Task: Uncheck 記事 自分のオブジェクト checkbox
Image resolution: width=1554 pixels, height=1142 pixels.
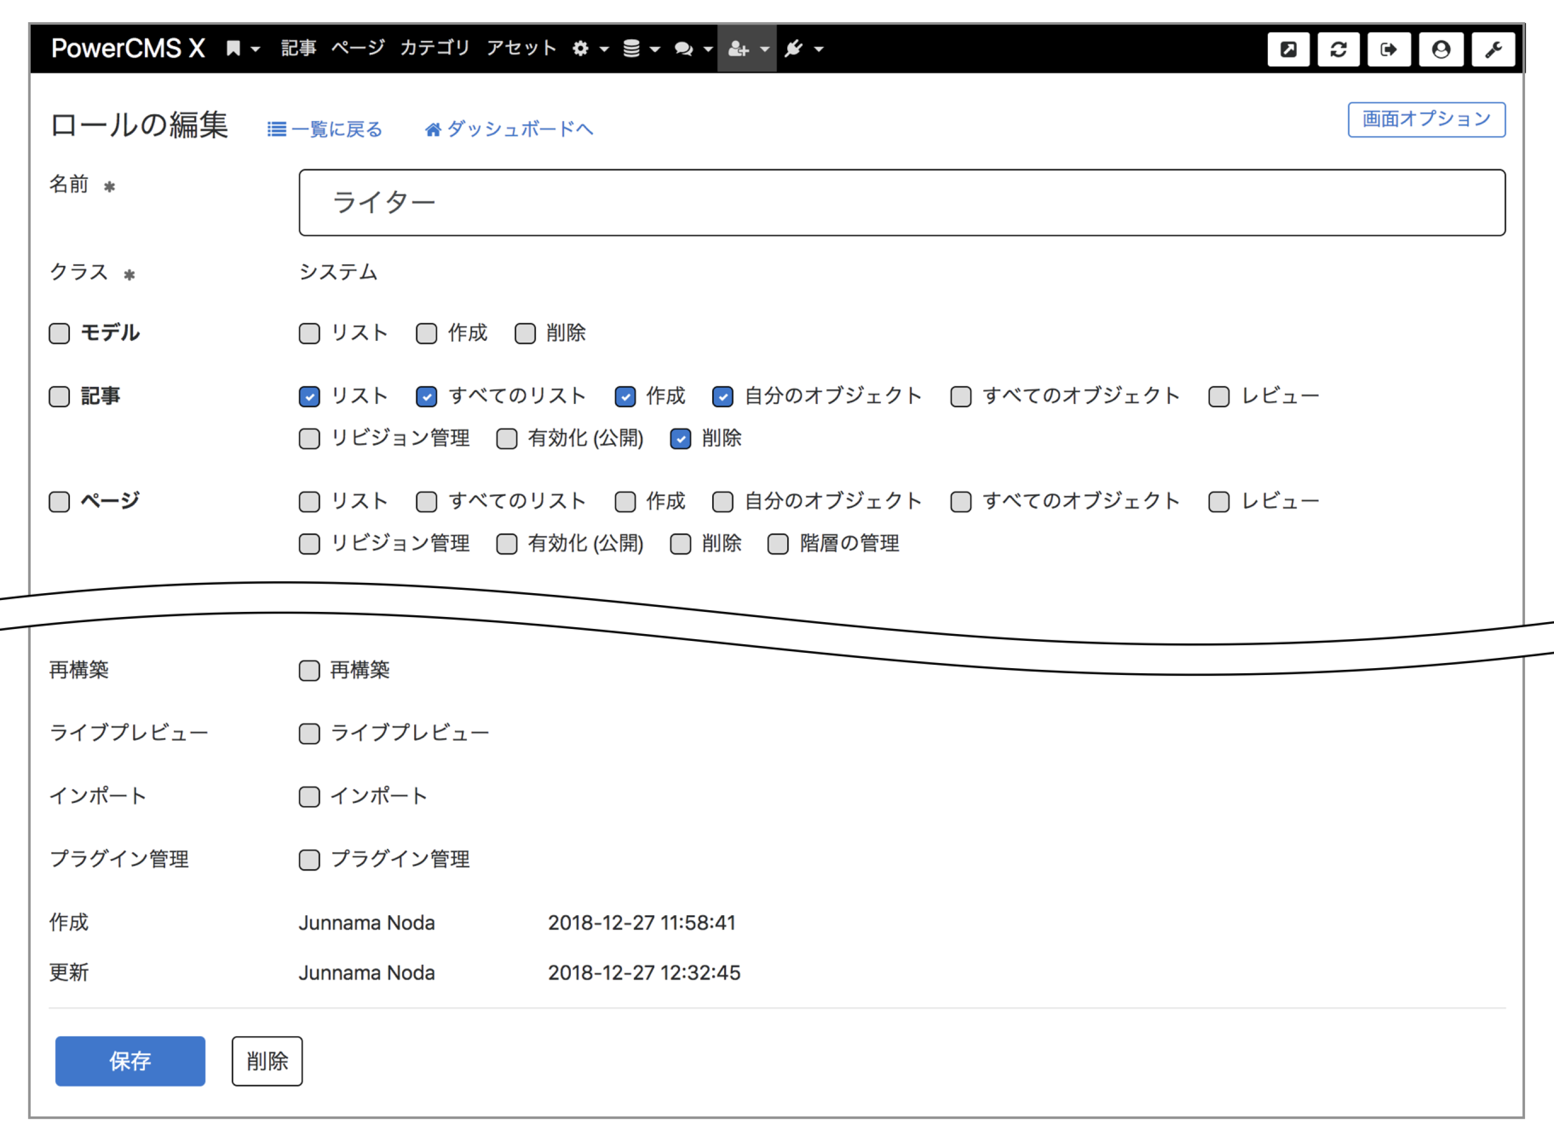Action: tap(723, 397)
